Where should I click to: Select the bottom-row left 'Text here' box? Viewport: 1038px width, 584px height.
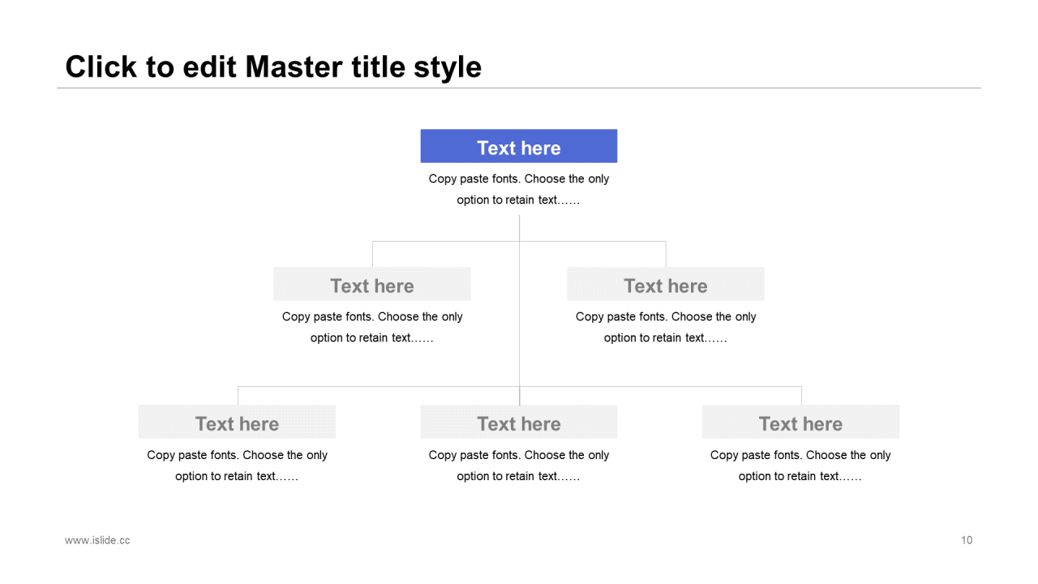[x=237, y=422]
